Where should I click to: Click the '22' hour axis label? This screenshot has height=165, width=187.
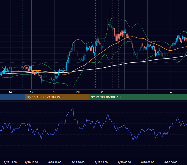coord(101,92)
